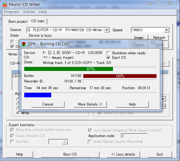Click the 'Device is busy' state text

41,35
